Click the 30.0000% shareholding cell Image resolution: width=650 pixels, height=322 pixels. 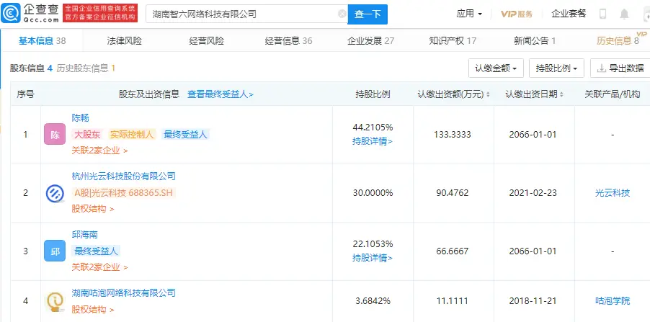click(373, 193)
